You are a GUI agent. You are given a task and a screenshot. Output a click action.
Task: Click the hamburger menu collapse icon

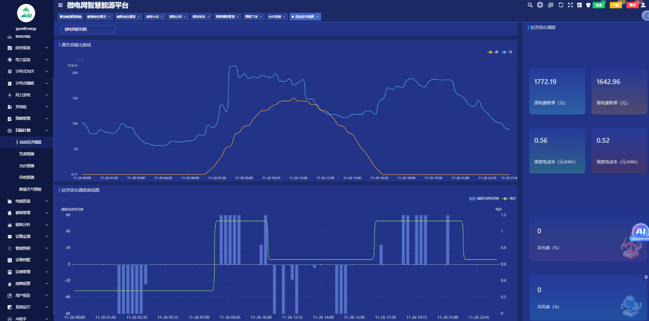(x=60, y=5)
